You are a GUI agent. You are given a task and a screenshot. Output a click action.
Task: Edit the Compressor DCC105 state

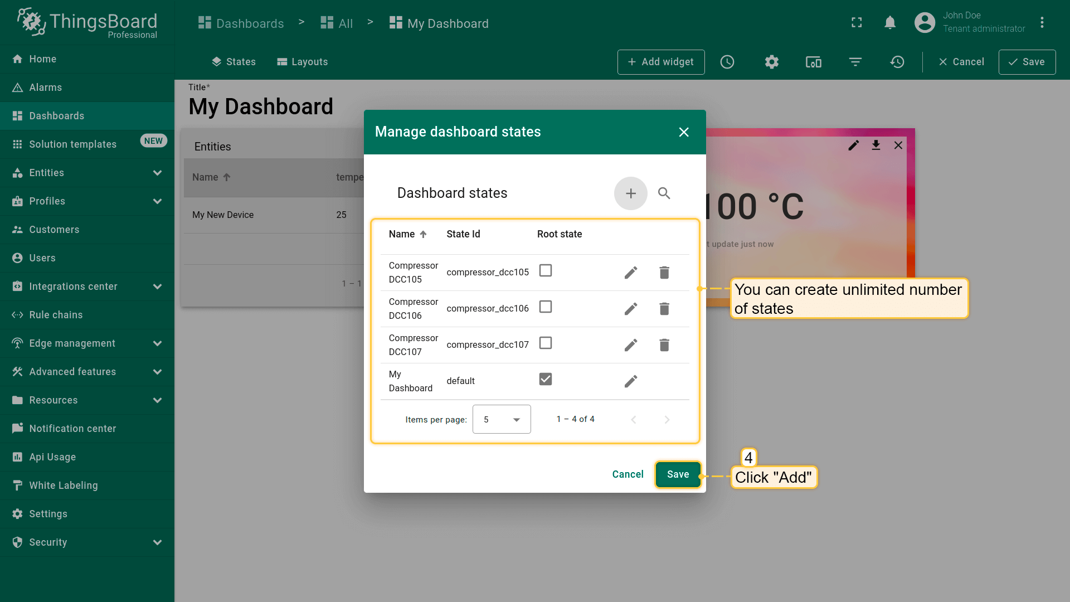630,273
